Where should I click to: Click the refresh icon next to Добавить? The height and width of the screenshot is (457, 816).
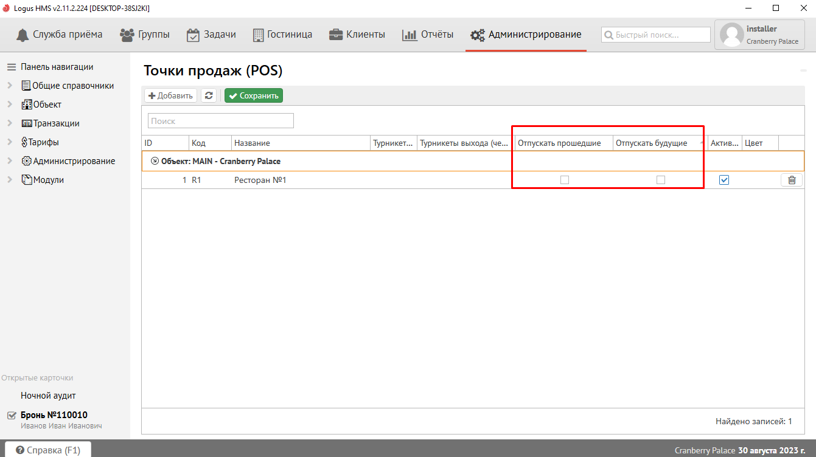click(209, 95)
